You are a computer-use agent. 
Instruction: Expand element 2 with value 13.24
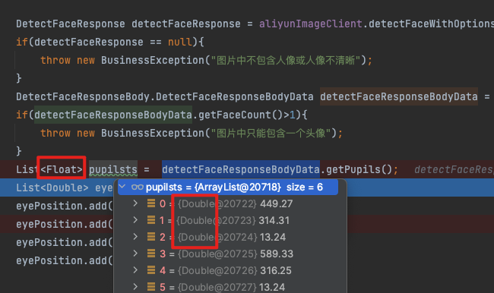tap(135, 237)
